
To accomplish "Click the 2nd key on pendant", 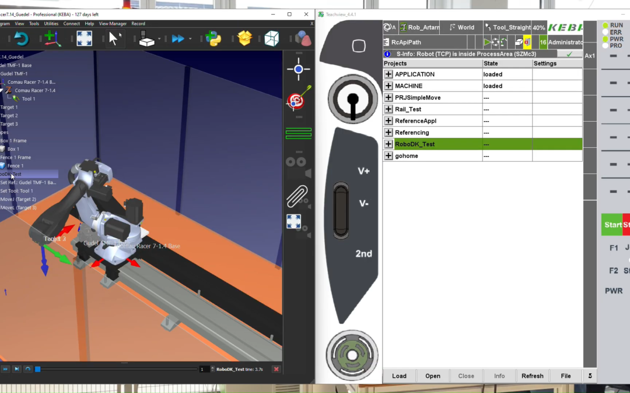I will coord(363,254).
